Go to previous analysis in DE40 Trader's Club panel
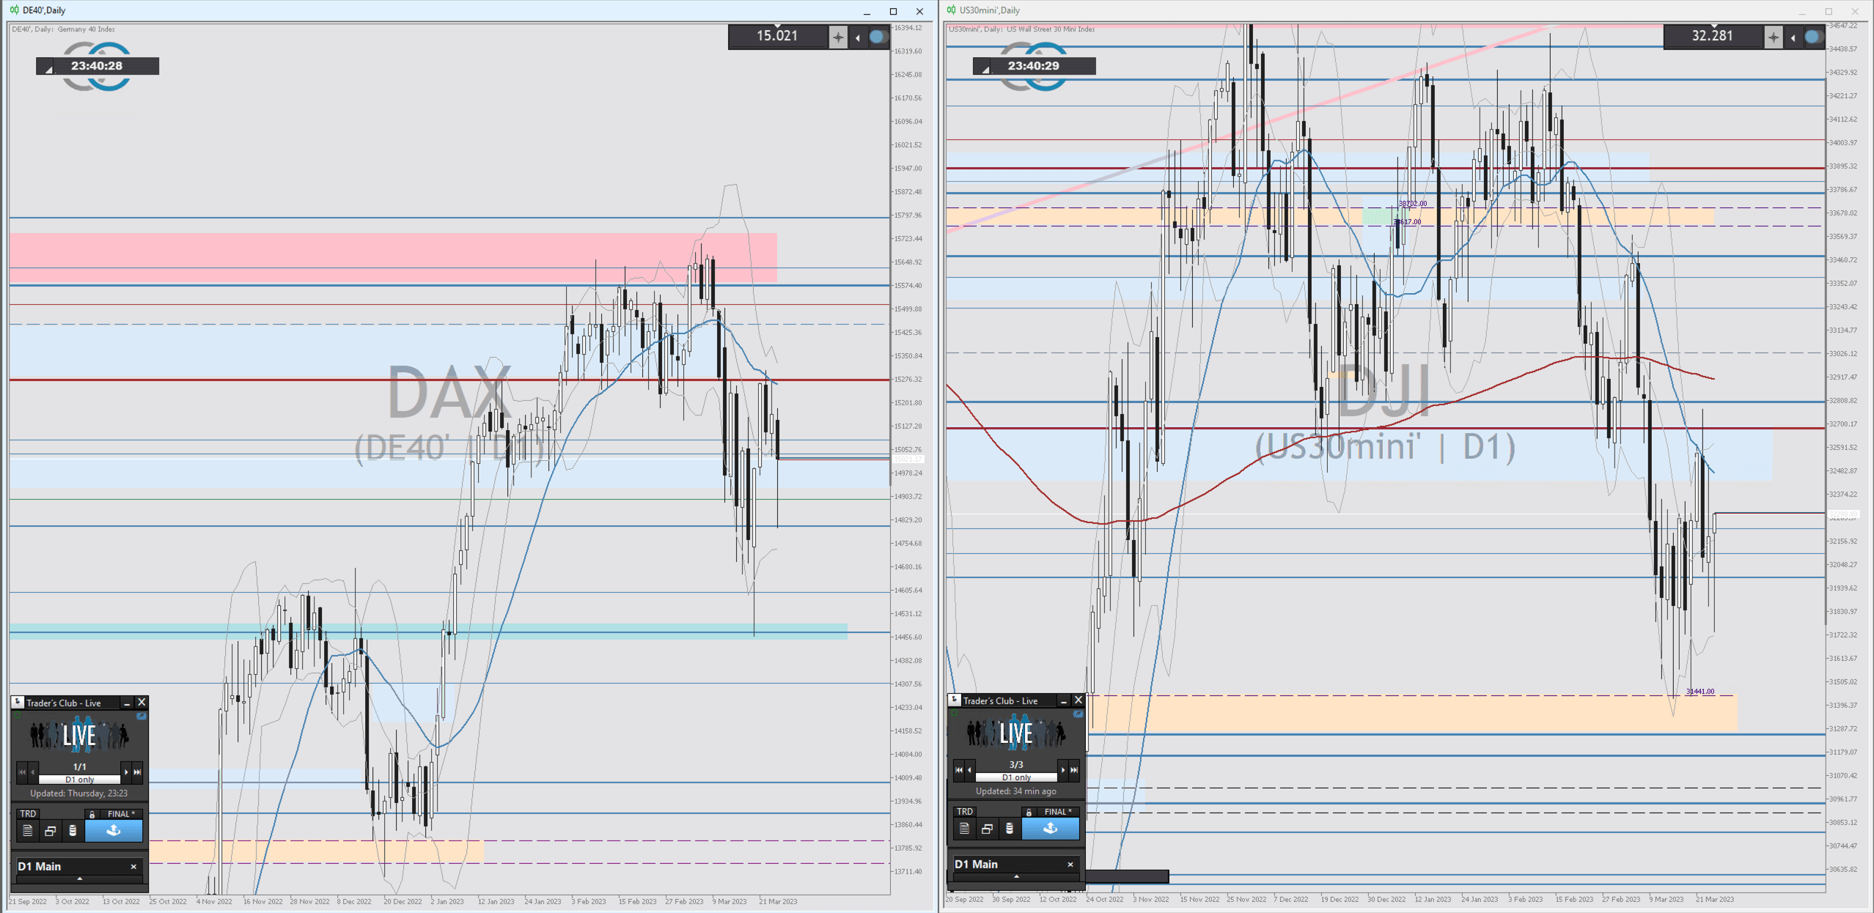Viewport: 1874px width, 913px height. (32, 772)
